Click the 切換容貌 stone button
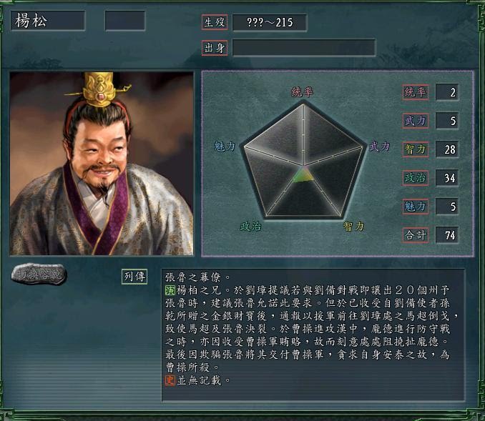 pyautogui.click(x=39, y=274)
